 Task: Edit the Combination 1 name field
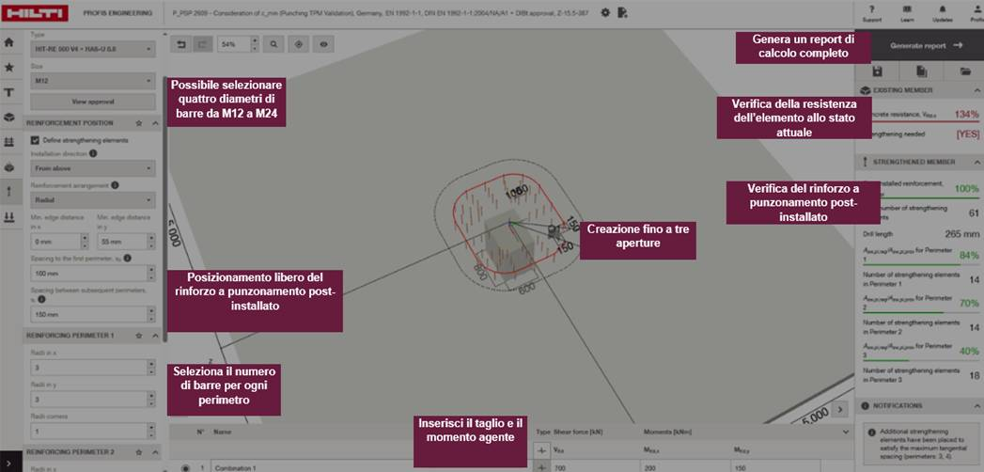click(312, 467)
